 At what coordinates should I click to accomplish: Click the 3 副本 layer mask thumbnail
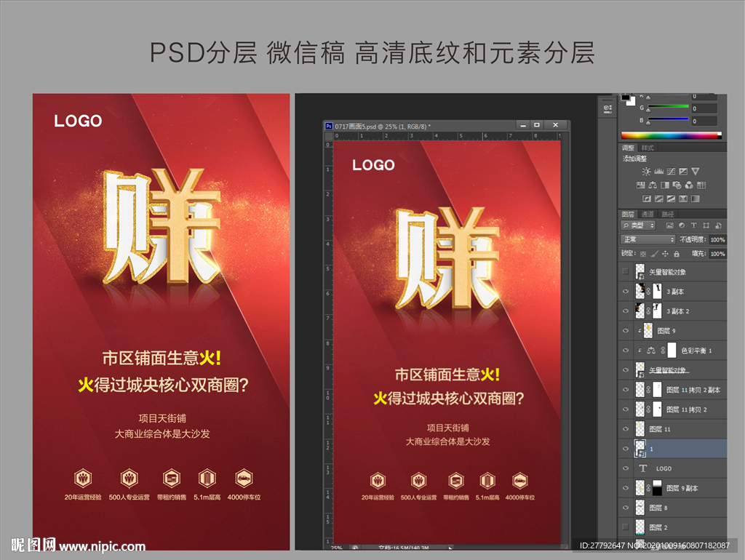click(x=657, y=292)
